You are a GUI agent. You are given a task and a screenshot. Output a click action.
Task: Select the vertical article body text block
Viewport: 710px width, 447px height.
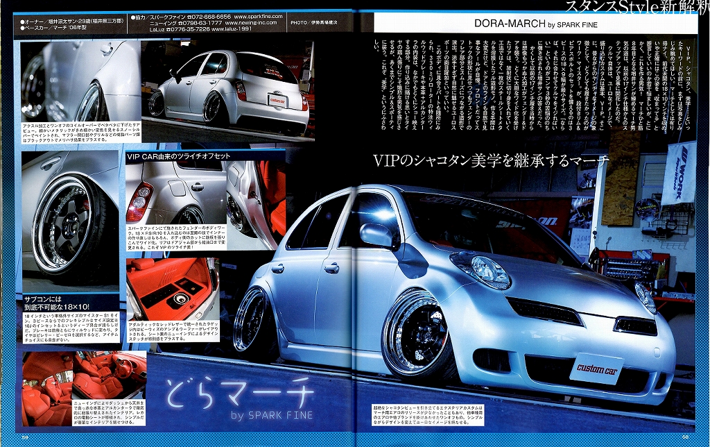tap(533, 85)
